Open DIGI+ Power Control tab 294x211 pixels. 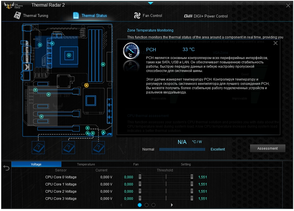(x=206, y=16)
